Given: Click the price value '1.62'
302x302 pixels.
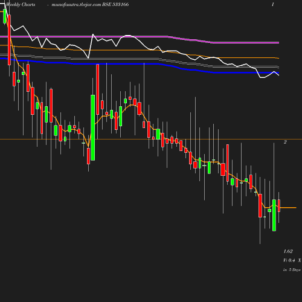Looking at the screenshot, I should coord(288,251).
